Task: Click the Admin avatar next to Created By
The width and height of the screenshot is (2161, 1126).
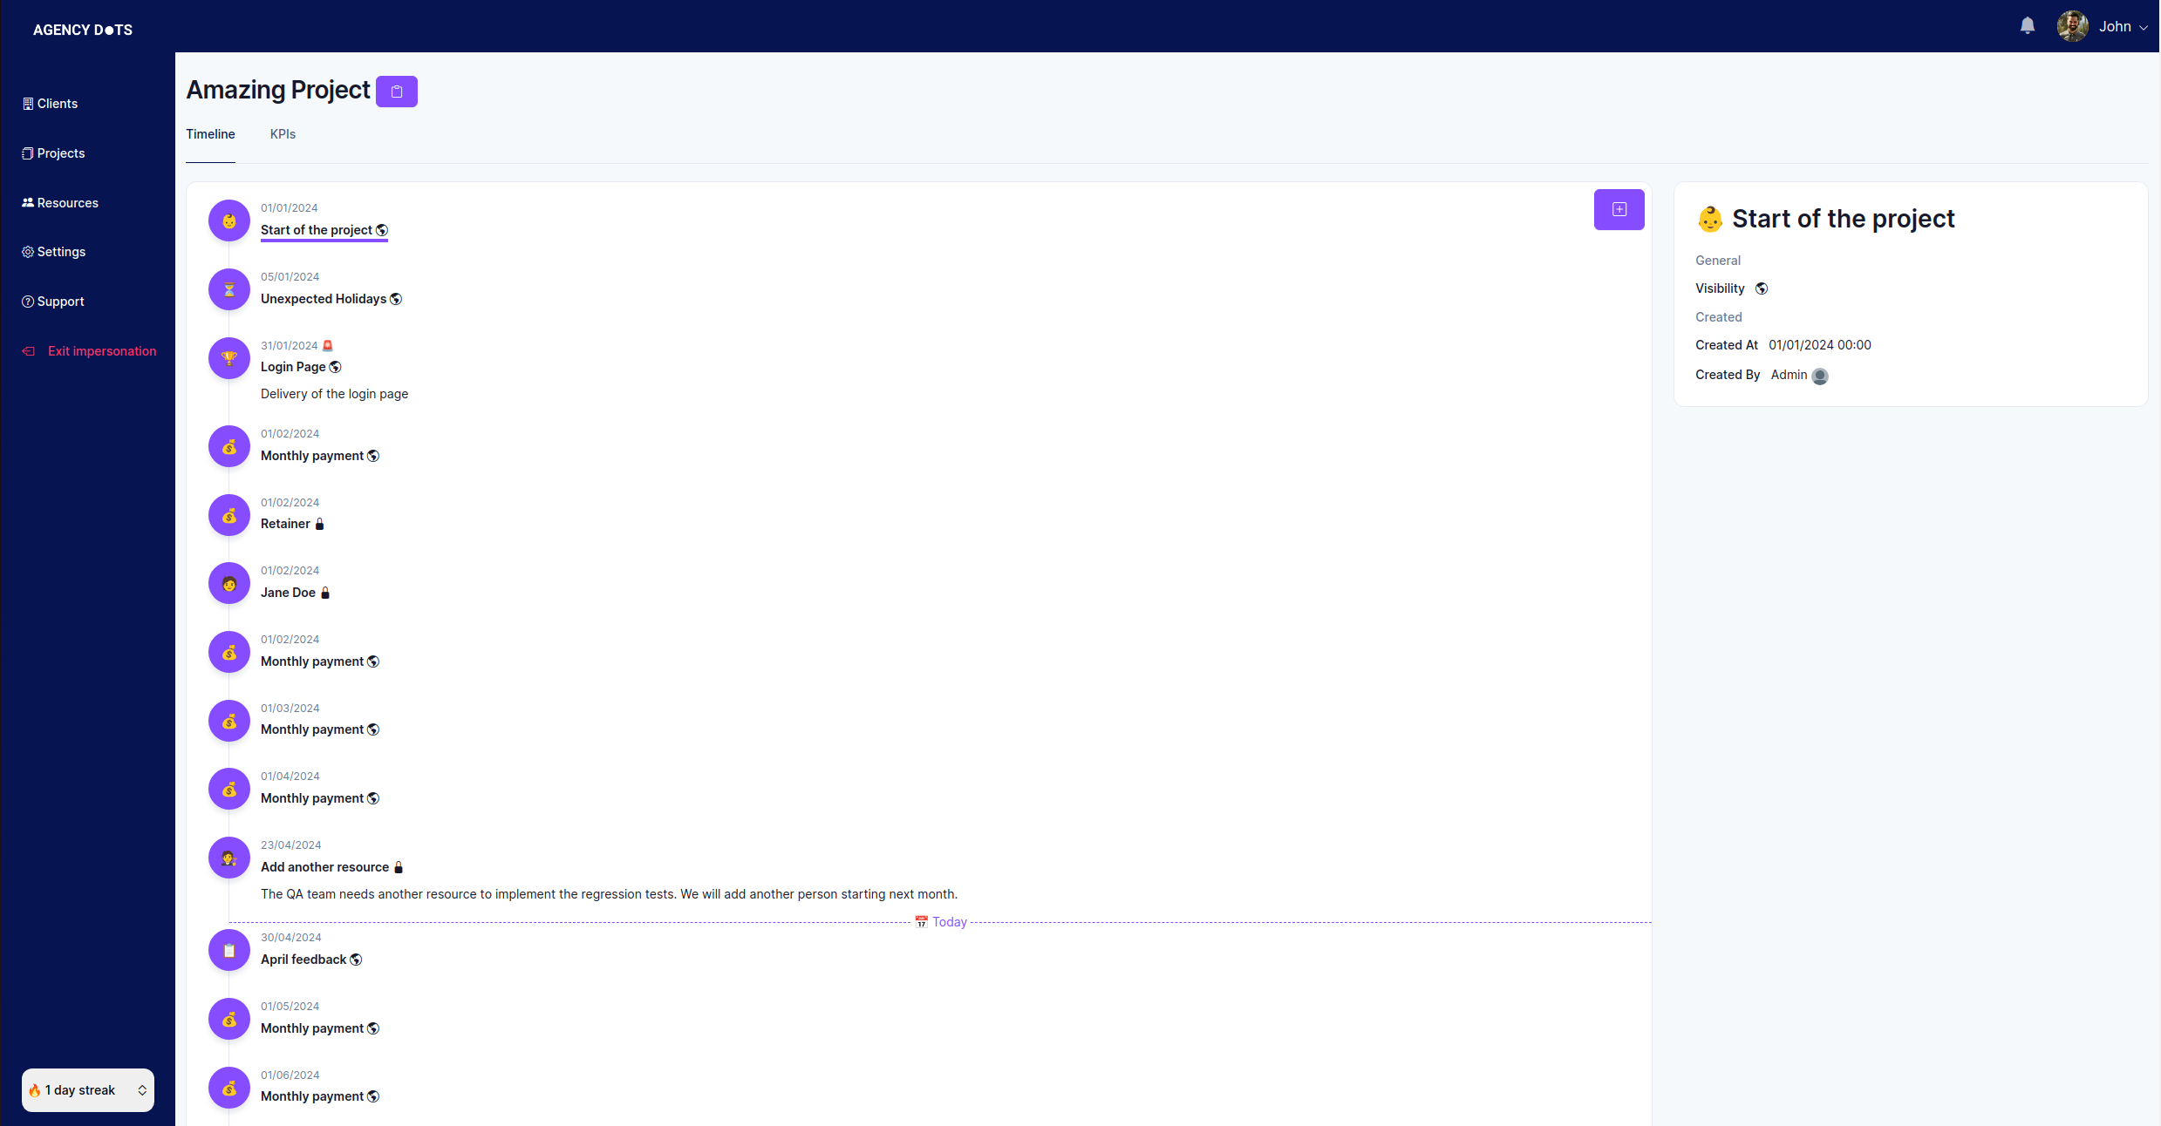Action: pos(1819,376)
